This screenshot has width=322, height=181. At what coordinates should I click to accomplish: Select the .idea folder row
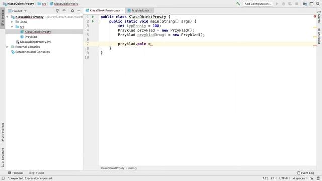click(x=44, y=22)
